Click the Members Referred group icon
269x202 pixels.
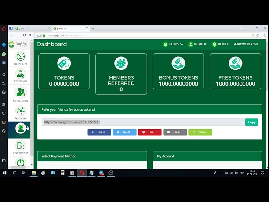pos(121,64)
